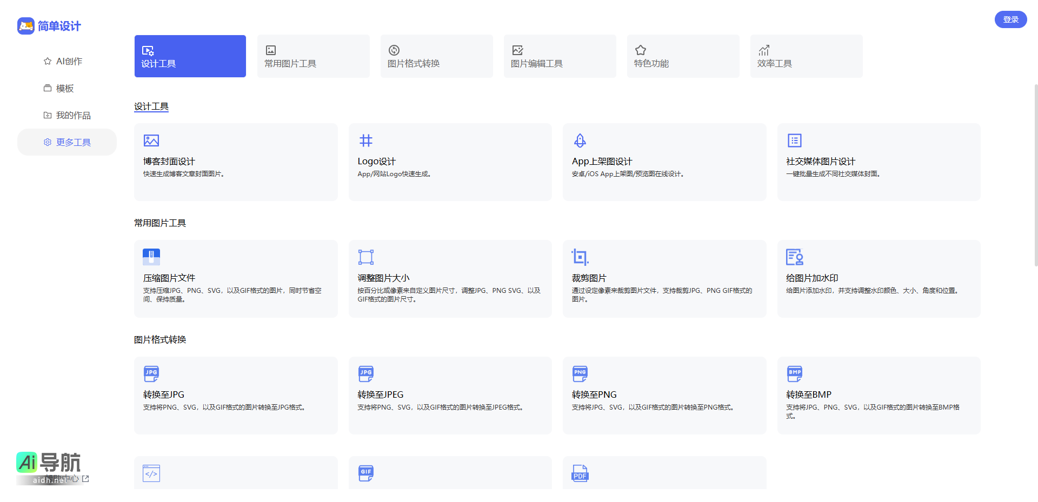Click the 转换至PNG file icon
The height and width of the screenshot is (502, 1038).
580,373
